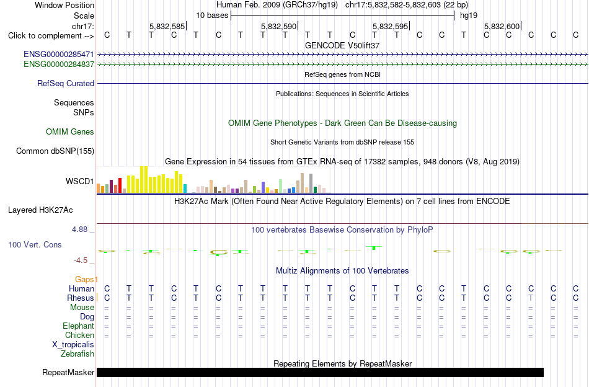The image size is (589, 387).
Task: Click the 5,832,595 ruler position
Action: 390,26
